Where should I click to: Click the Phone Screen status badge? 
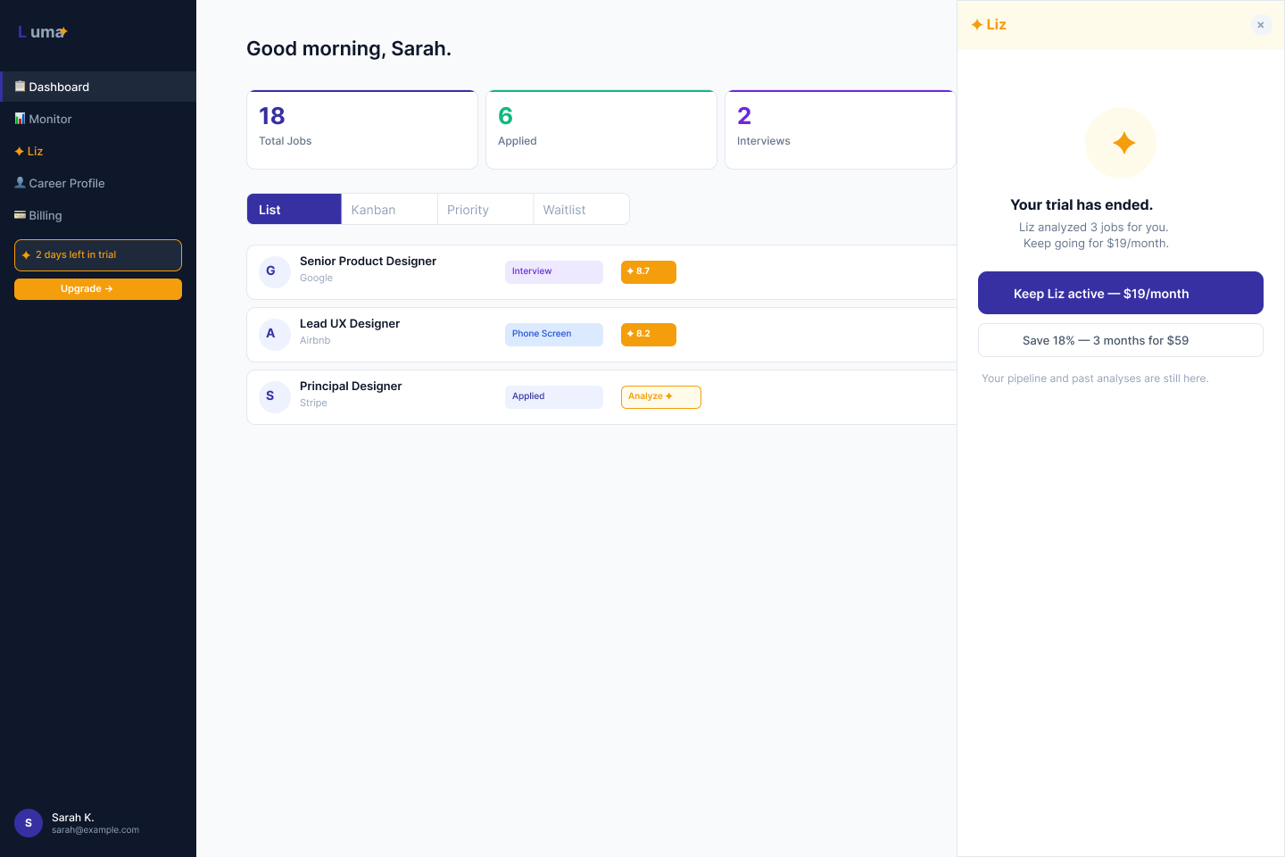554,335
